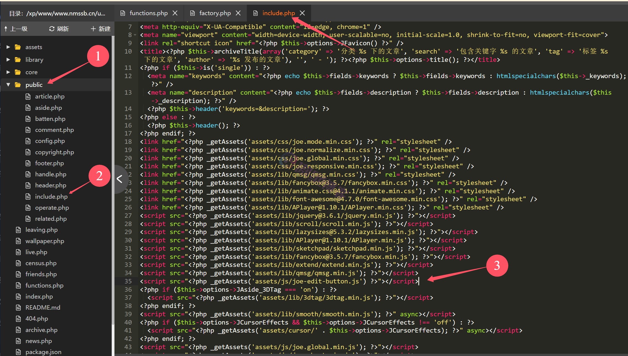This screenshot has width=628, height=356.
Task: Click the comment.php file icon
Action: click(x=28, y=130)
